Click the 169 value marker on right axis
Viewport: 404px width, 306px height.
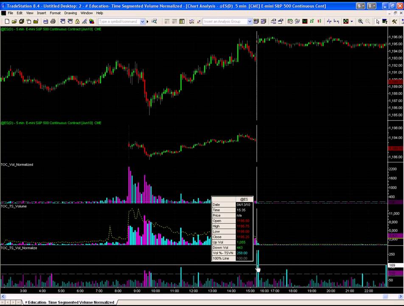point(395,265)
